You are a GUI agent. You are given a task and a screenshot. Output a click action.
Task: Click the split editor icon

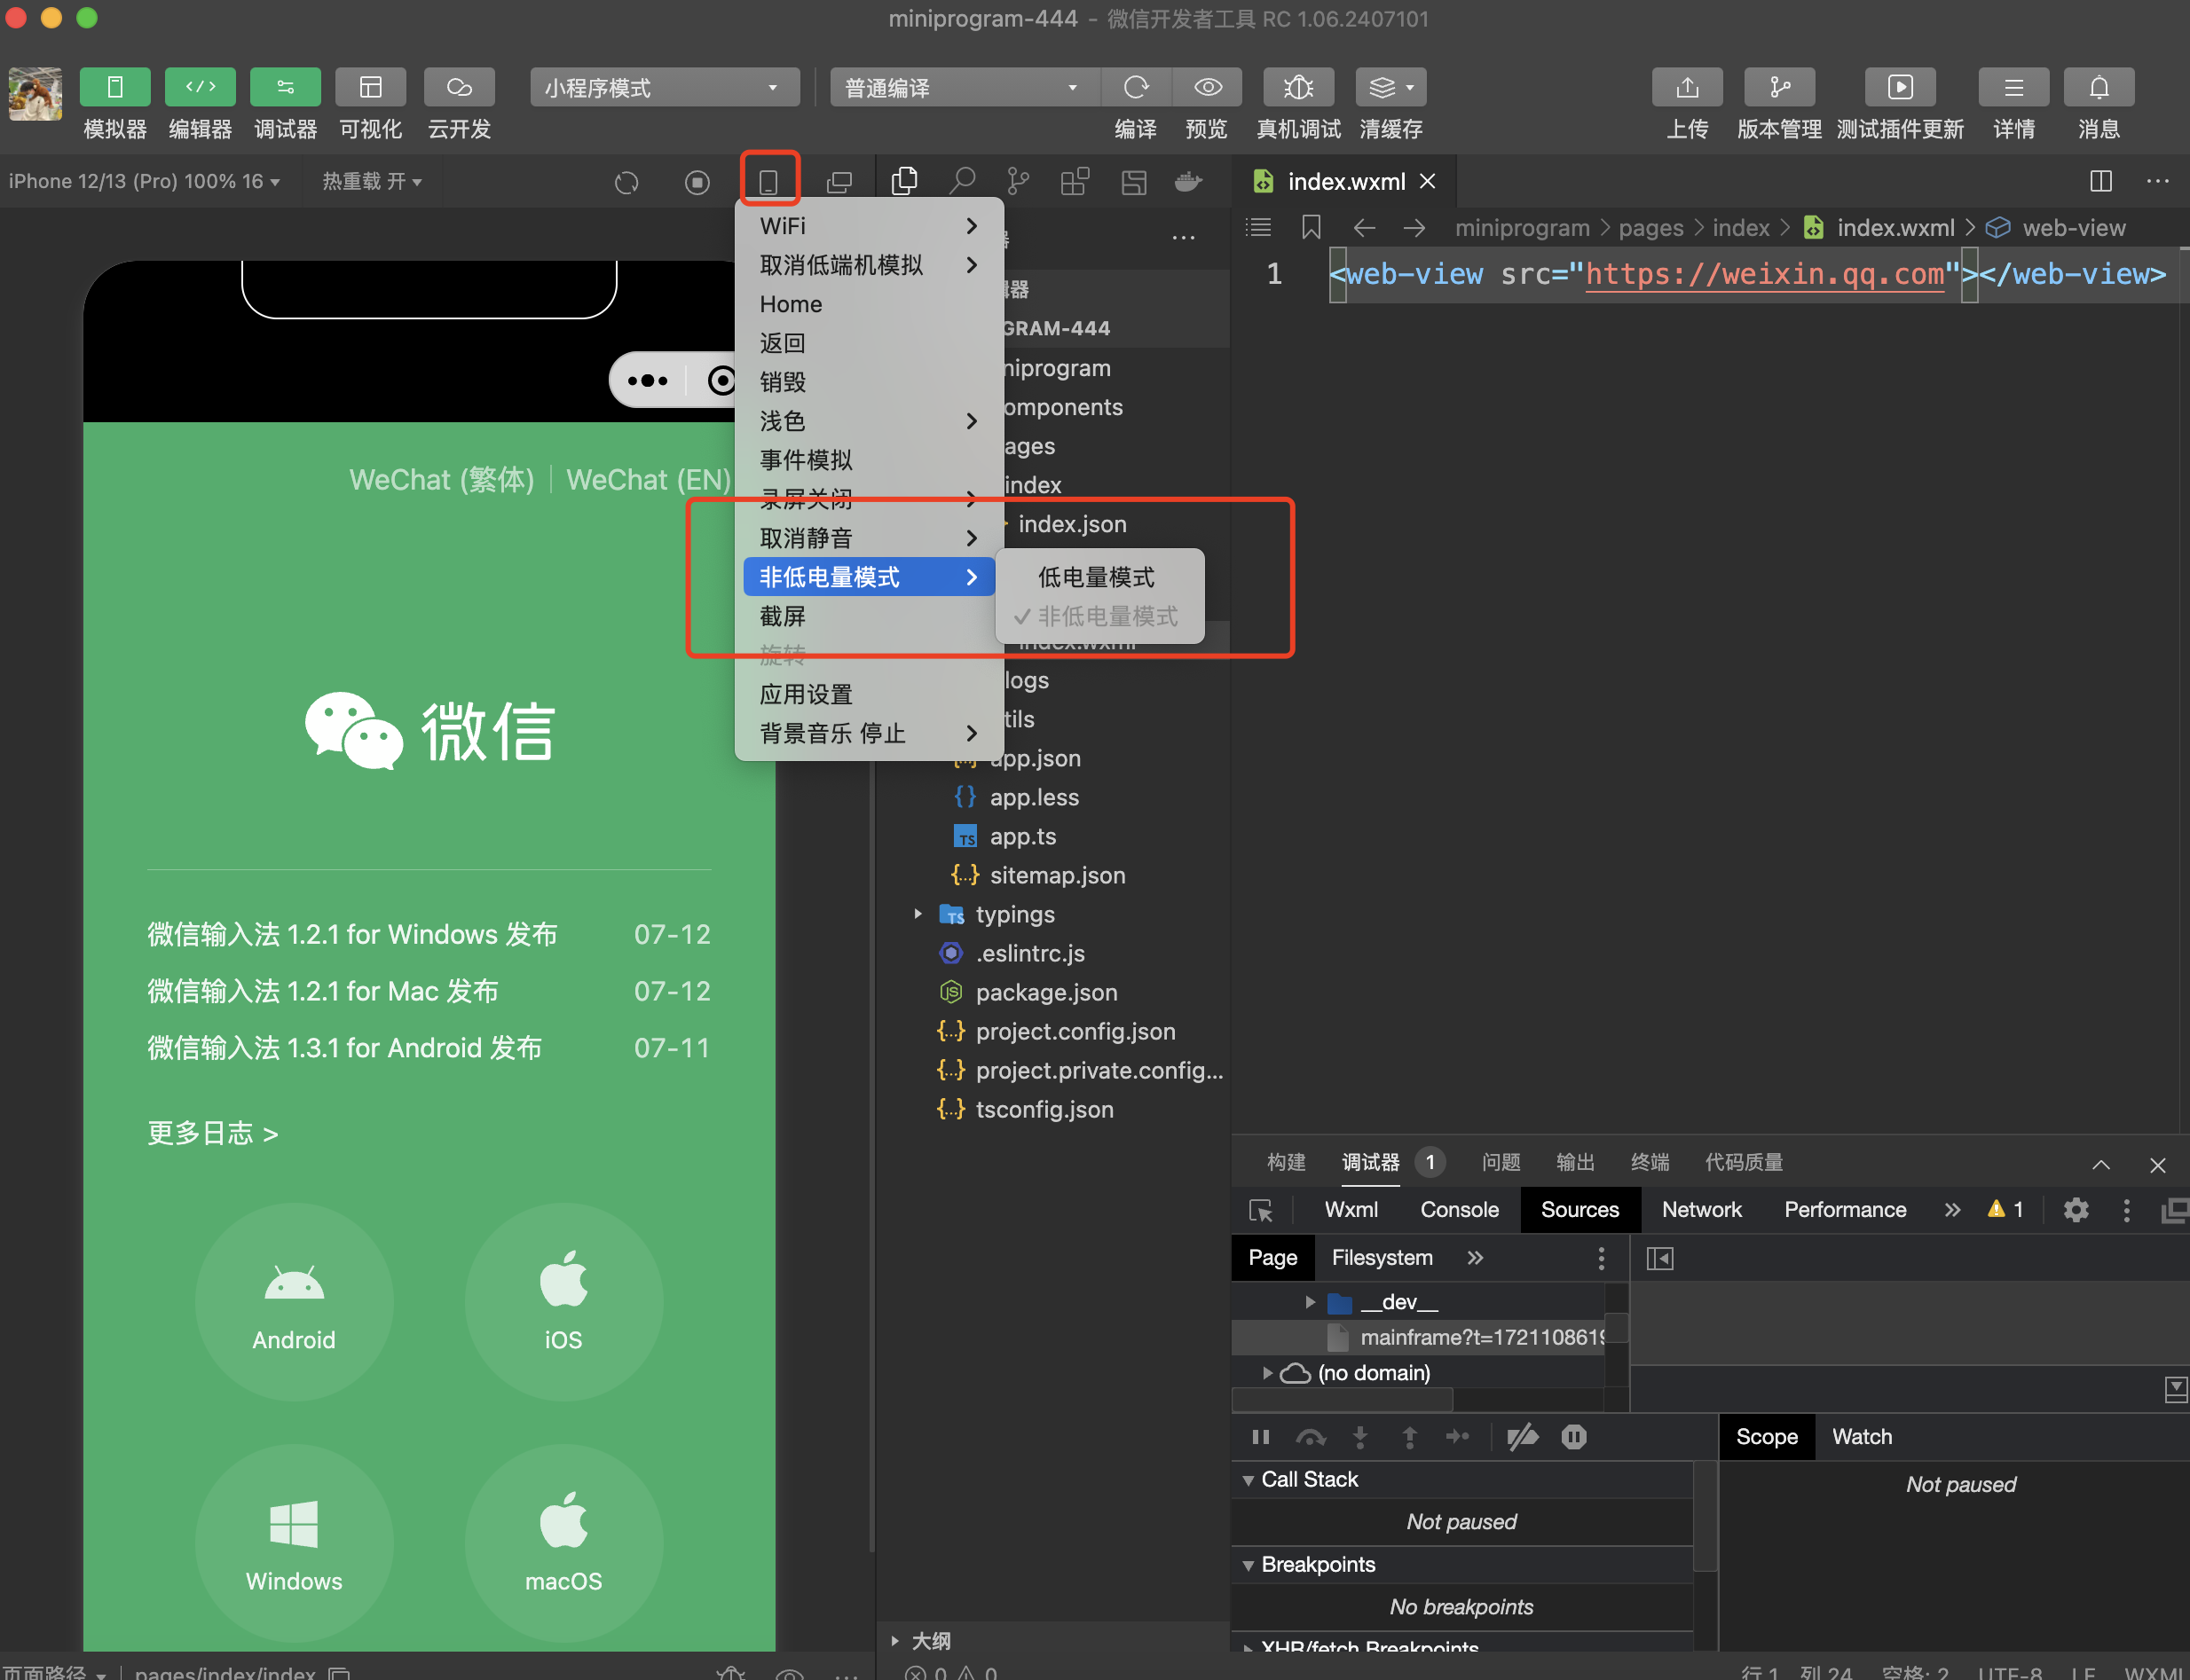[x=2100, y=181]
